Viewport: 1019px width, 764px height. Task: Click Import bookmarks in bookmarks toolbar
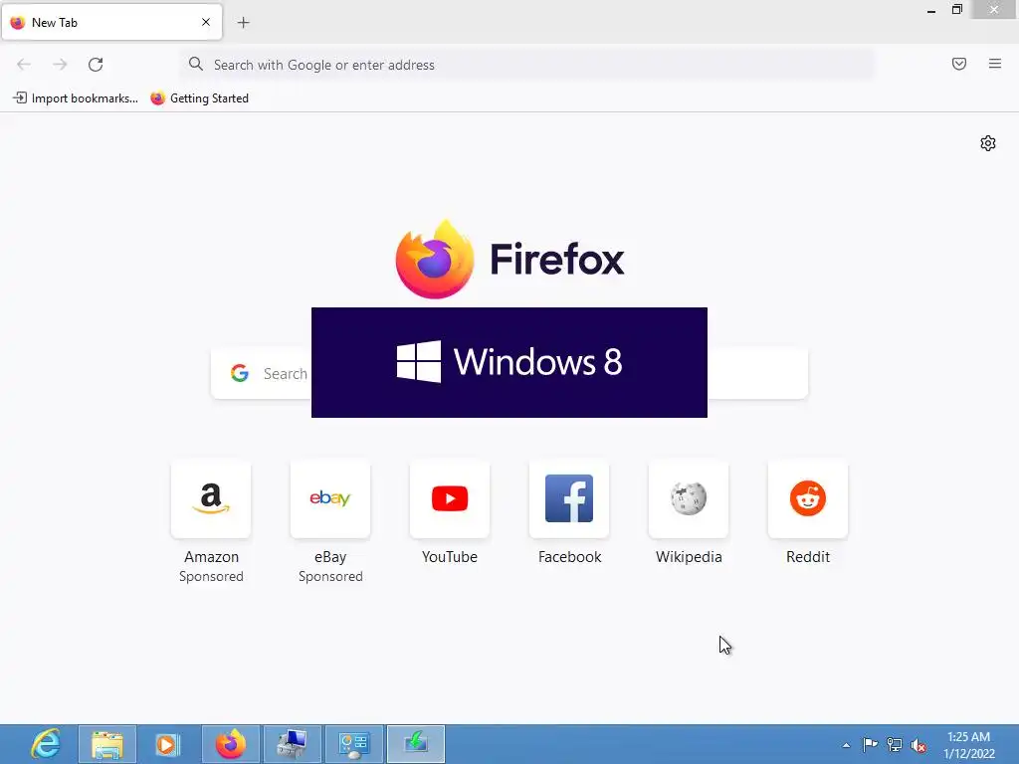click(76, 98)
